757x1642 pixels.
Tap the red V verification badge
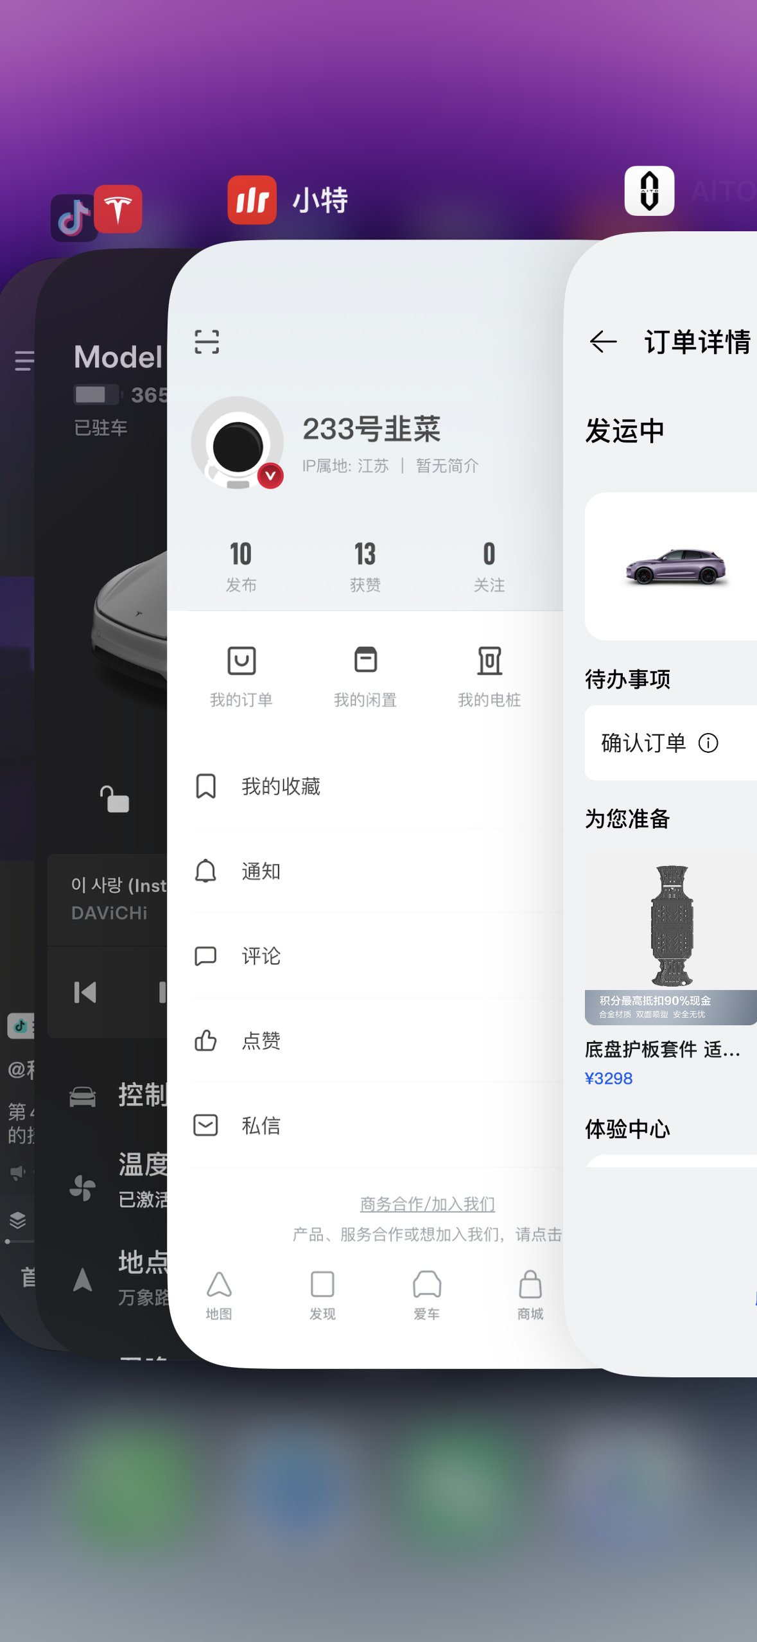[x=271, y=475]
